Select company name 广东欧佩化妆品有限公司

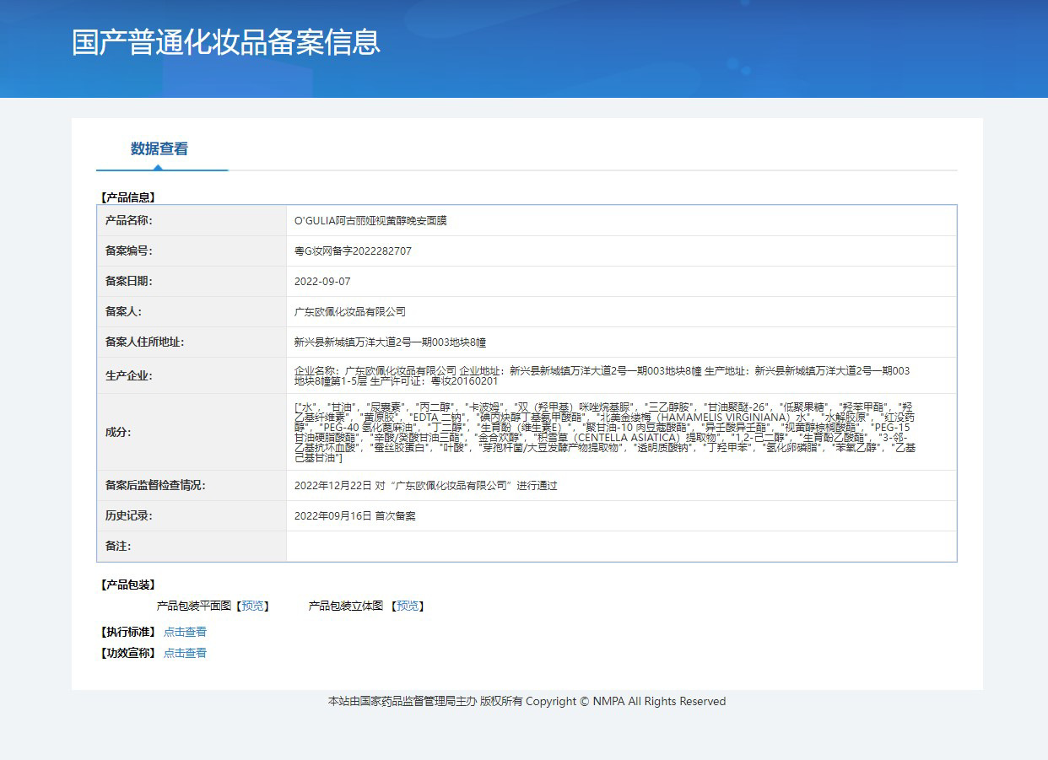pyautogui.click(x=350, y=312)
